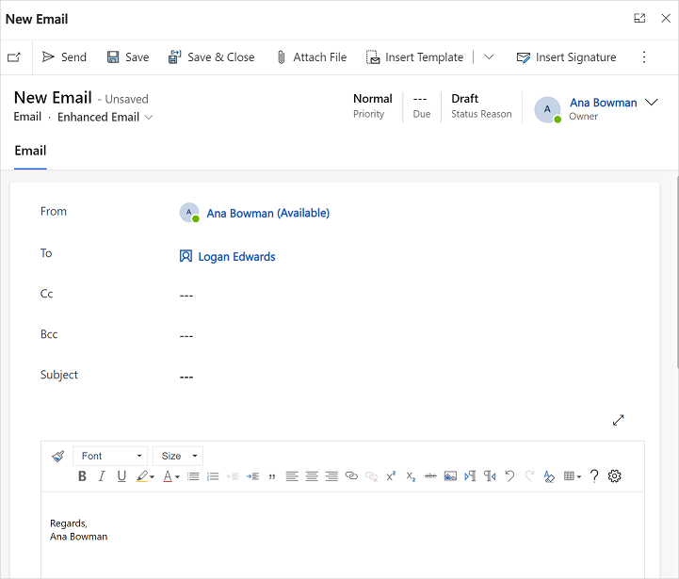Open the Logan Edwards recipient link
The width and height of the screenshot is (679, 579).
[236, 257]
